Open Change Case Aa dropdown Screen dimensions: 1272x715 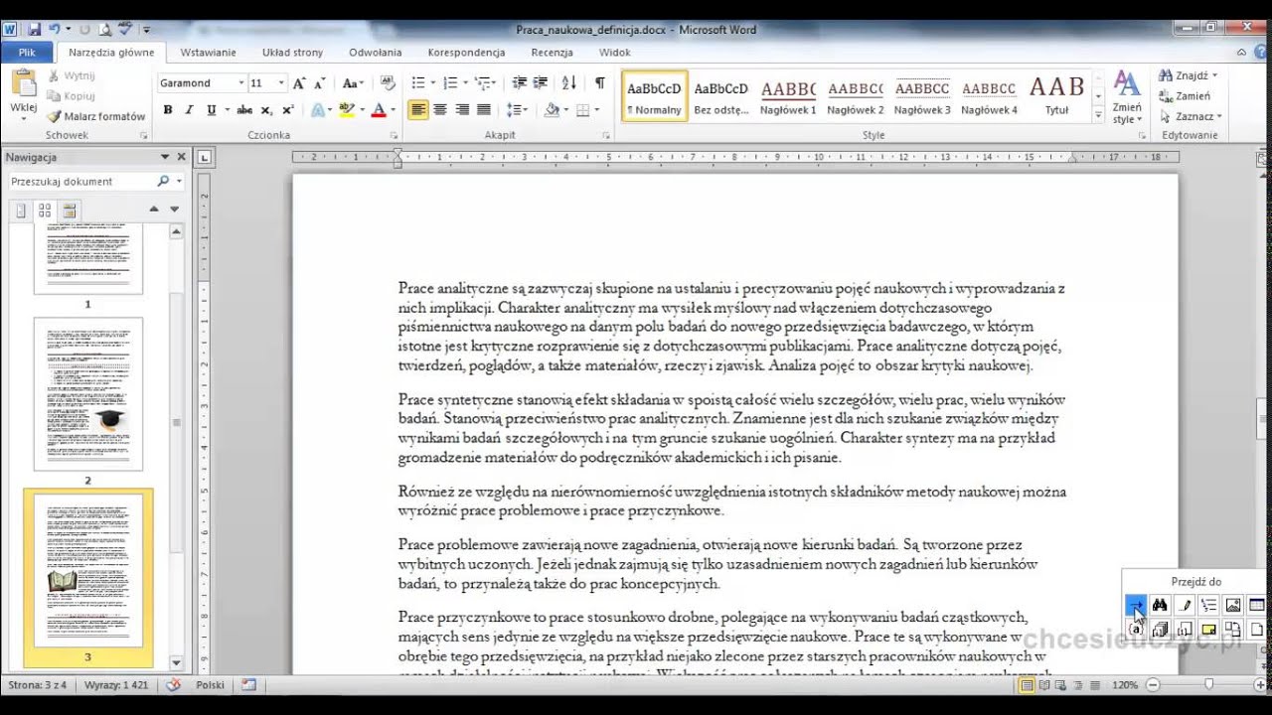point(354,83)
